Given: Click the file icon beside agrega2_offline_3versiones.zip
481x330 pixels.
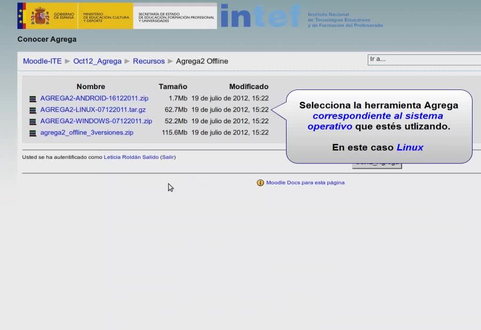Looking at the screenshot, I should click(33, 133).
